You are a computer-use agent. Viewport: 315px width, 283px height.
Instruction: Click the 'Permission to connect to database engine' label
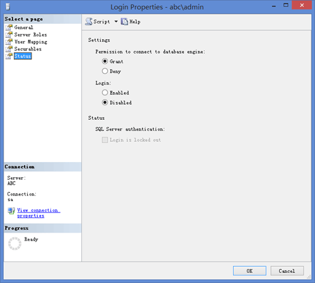click(x=150, y=52)
